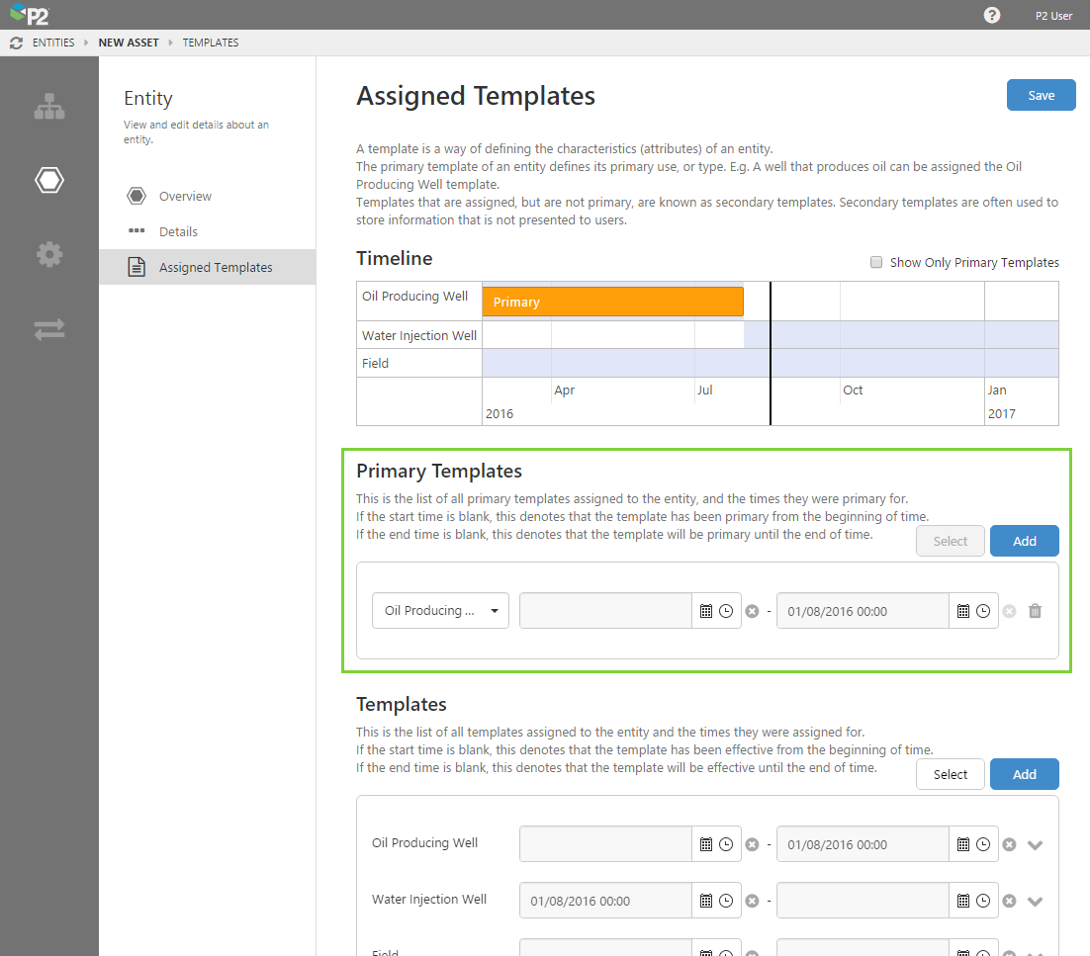Add a new primary template

click(1024, 541)
